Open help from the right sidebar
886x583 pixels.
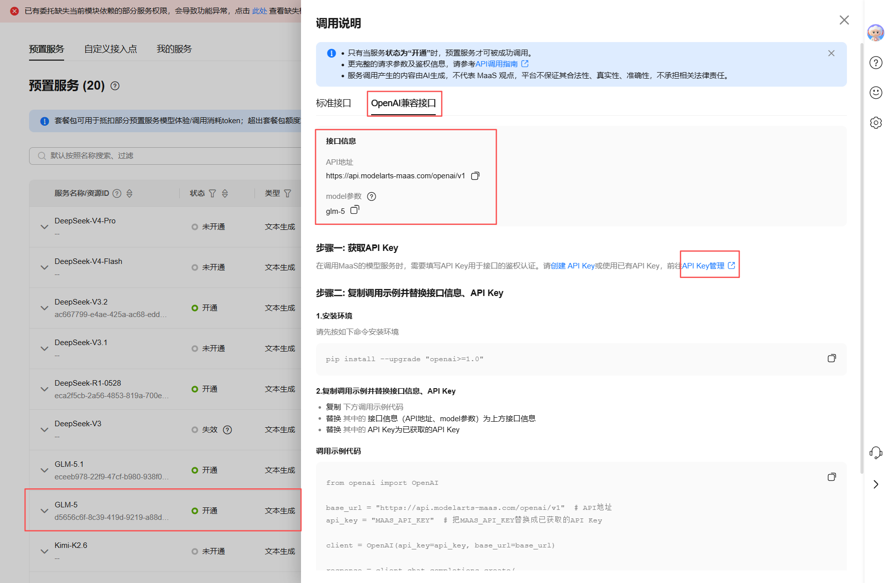876,63
